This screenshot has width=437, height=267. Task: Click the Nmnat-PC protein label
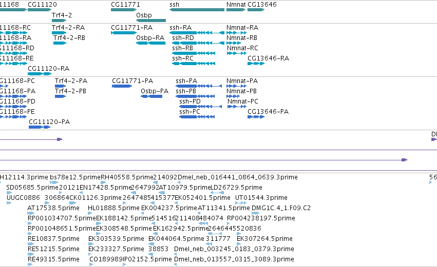coord(243,101)
